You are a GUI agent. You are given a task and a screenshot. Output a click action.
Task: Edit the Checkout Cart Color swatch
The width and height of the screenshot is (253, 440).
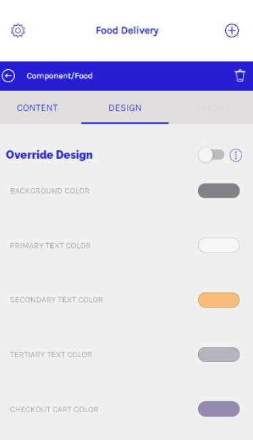coord(219,409)
